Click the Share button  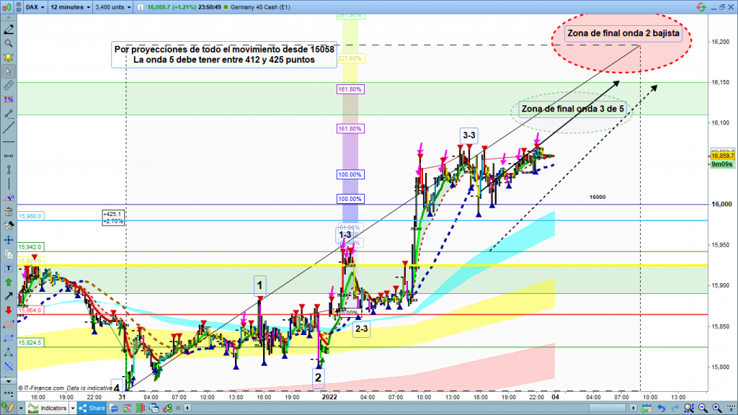coord(92,409)
